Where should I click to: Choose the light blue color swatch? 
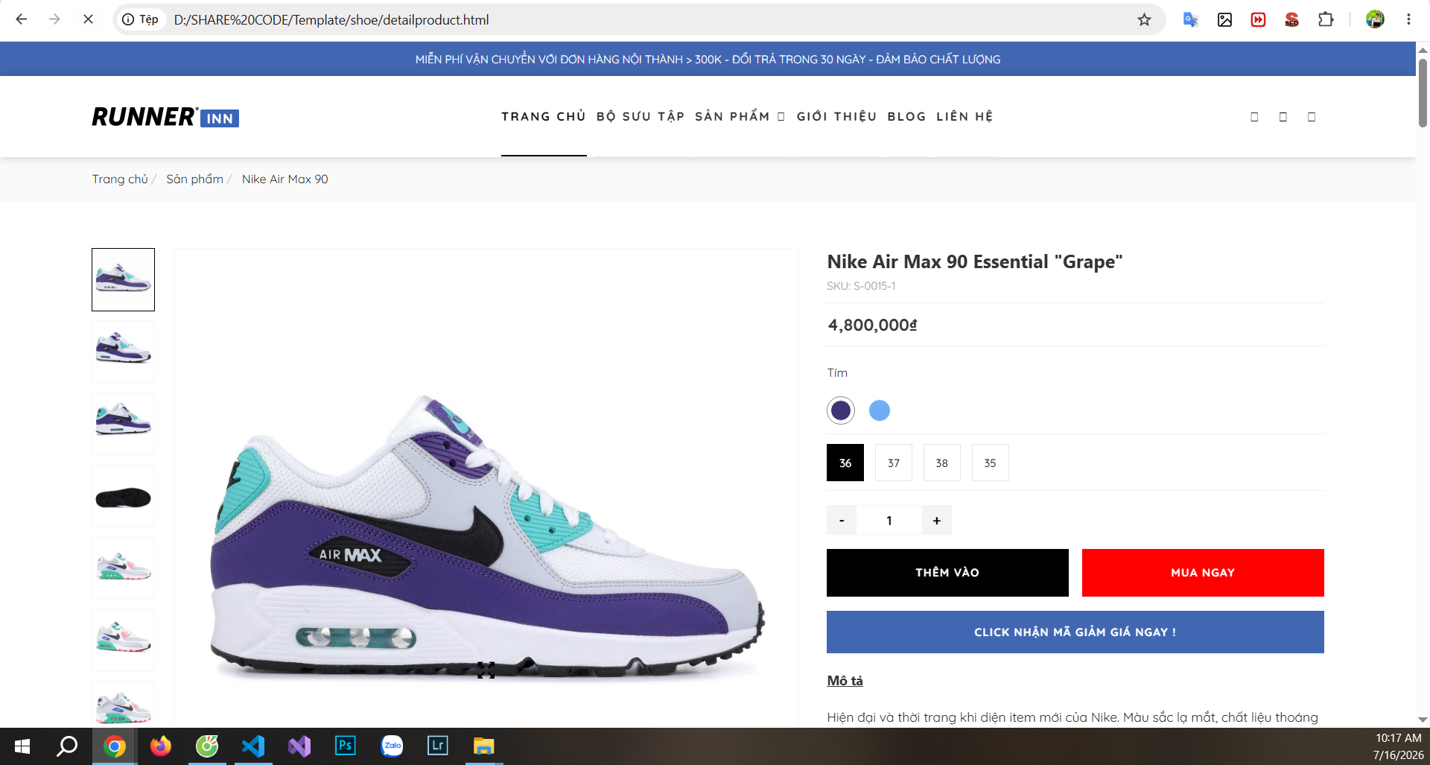(880, 410)
